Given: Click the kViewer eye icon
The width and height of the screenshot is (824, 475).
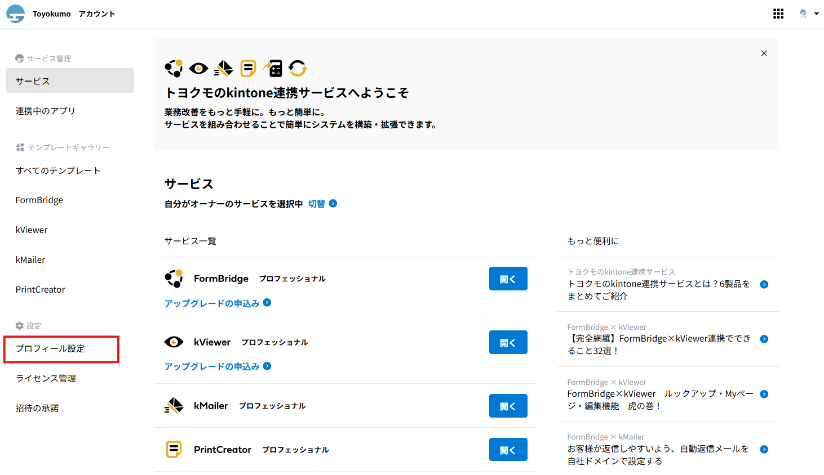Looking at the screenshot, I should coord(174,342).
